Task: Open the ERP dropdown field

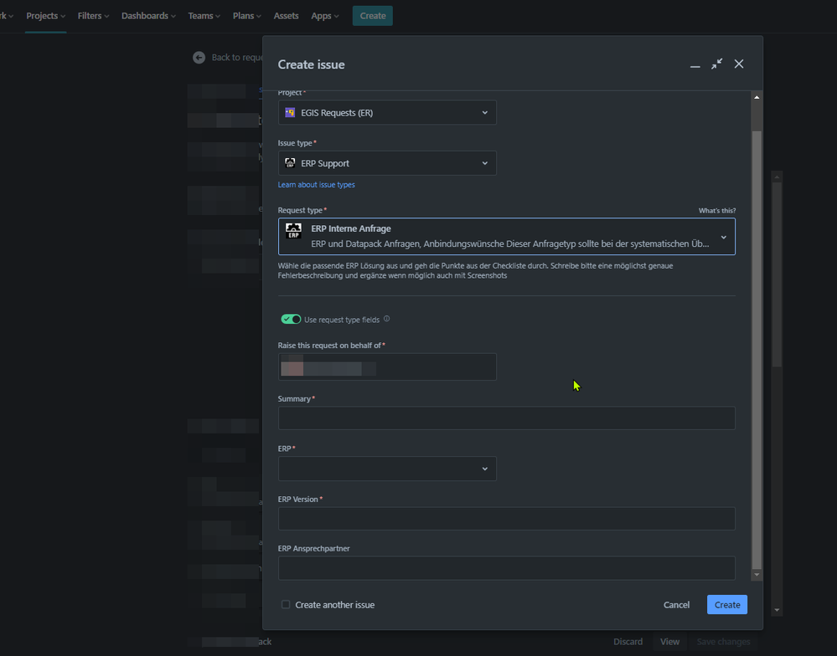Action: click(x=387, y=469)
